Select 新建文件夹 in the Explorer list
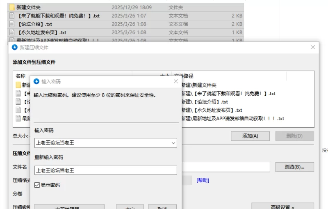 pos(28,7)
